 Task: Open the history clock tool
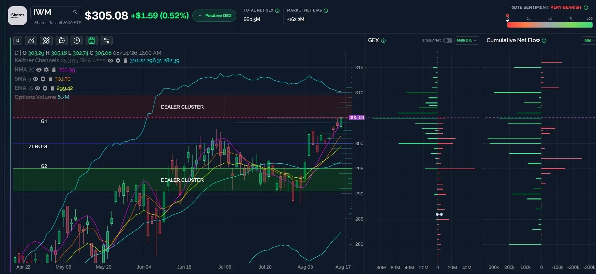tap(77, 41)
